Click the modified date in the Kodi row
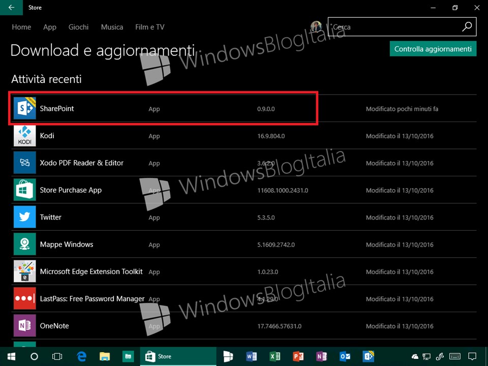This screenshot has height=366, width=488. click(400, 136)
